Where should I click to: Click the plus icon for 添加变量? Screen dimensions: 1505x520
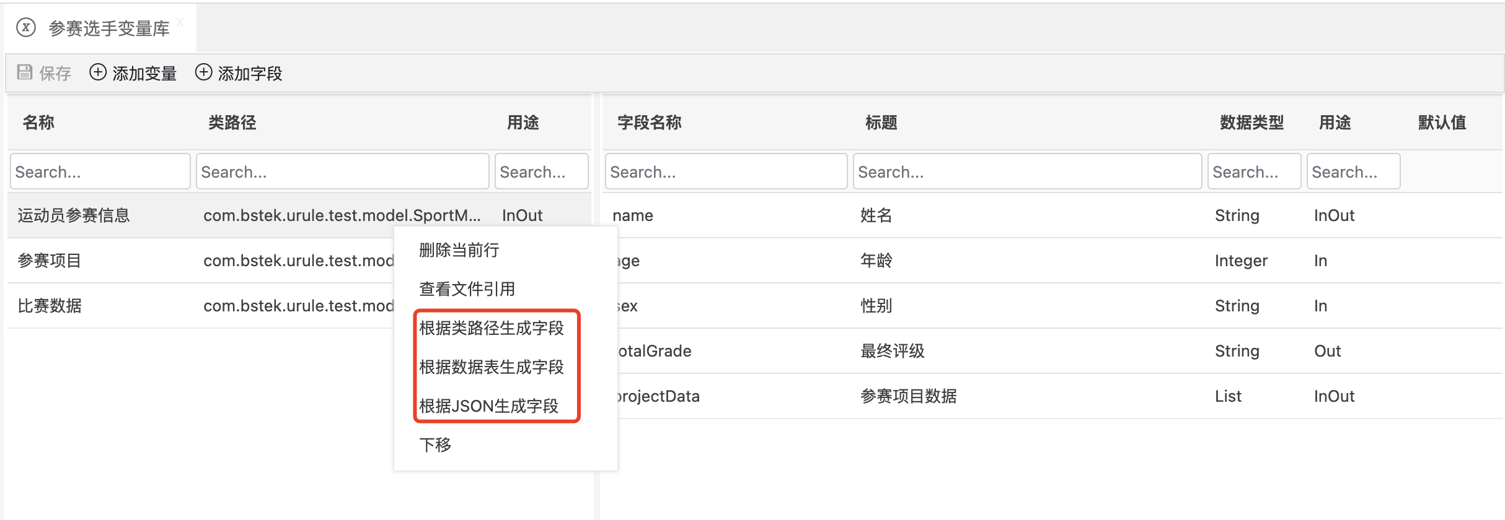(x=98, y=72)
